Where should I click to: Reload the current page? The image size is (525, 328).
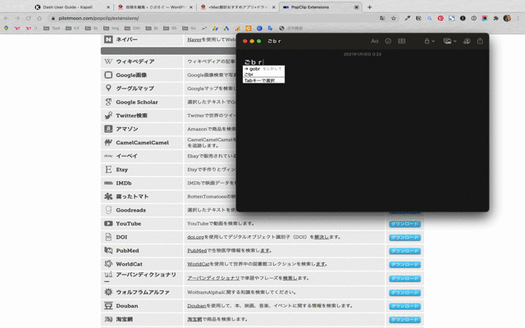pos(29,18)
